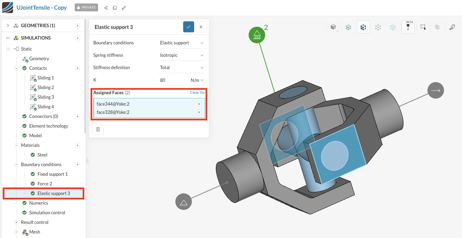462x238 pixels.
Task: Add new simulation with plus icon
Action: pyautogui.click(x=77, y=38)
